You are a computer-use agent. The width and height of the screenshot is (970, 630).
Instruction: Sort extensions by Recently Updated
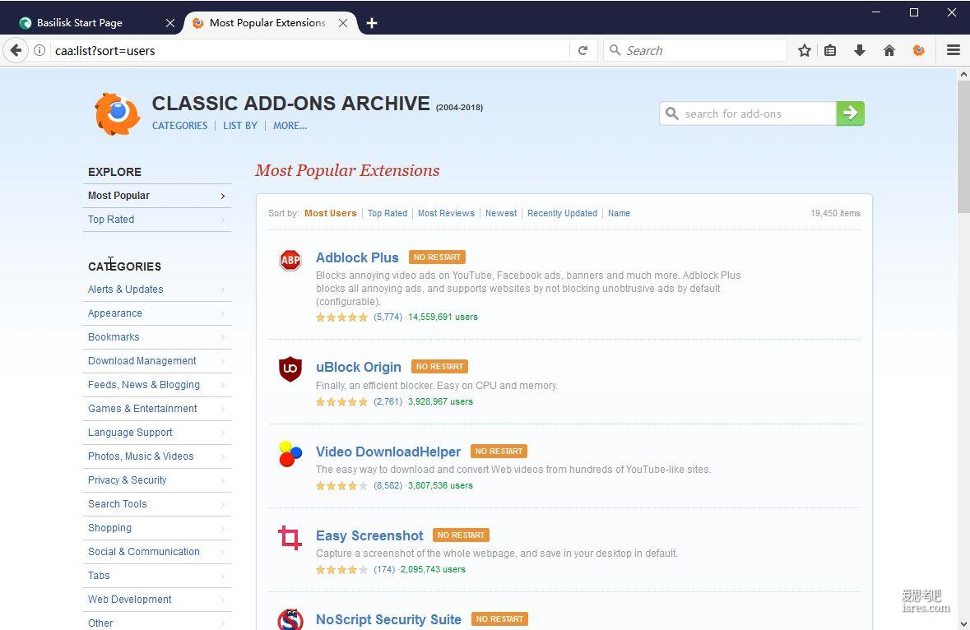562,213
